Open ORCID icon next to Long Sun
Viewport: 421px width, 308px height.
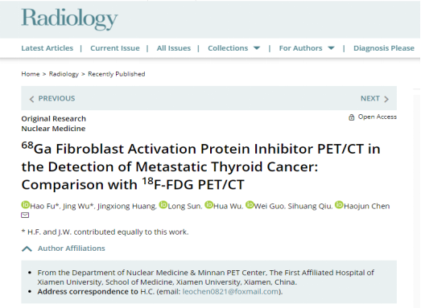tap(163, 205)
